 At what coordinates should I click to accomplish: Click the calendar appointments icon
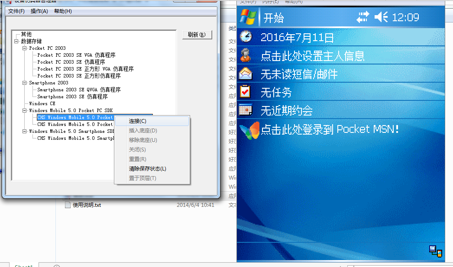click(246, 109)
